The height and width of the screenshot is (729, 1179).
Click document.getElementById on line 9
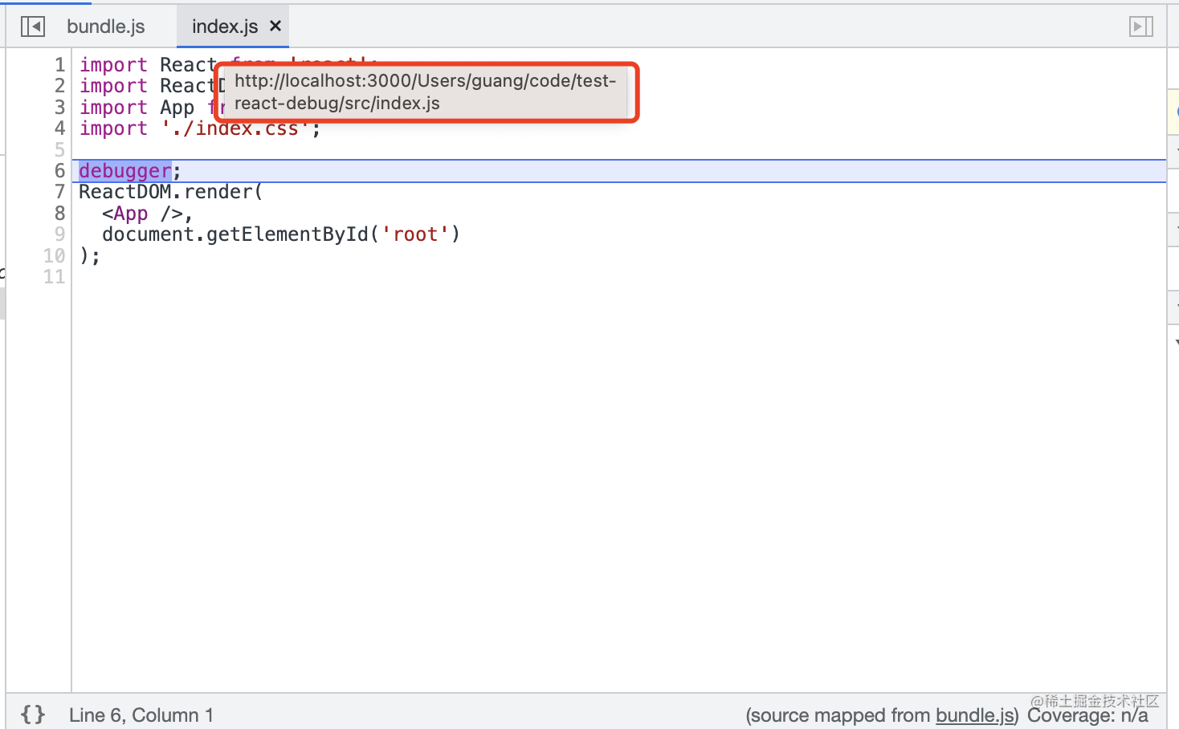pos(235,234)
